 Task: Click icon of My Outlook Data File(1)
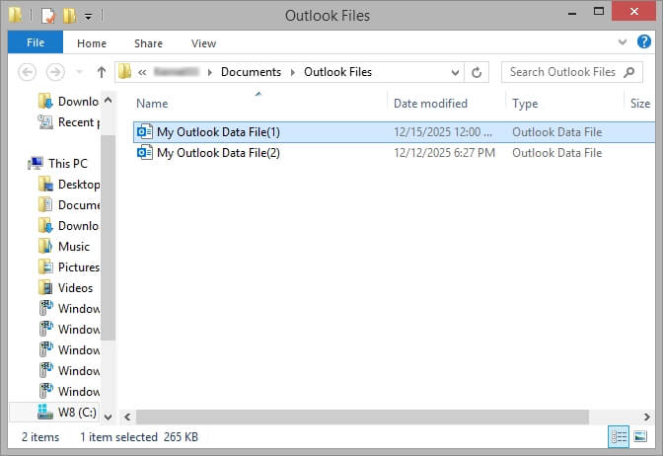(x=145, y=131)
